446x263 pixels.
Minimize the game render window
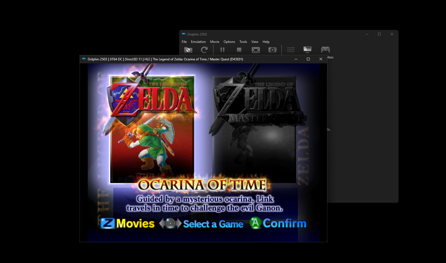click(296, 59)
